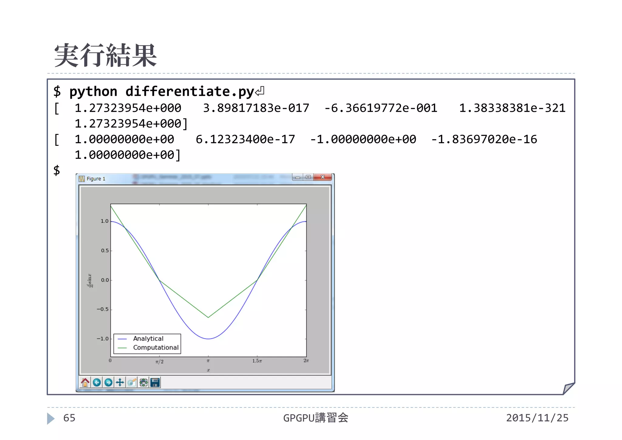Click the python differentiate.py command text
The width and height of the screenshot is (622, 440).
pyautogui.click(x=162, y=92)
